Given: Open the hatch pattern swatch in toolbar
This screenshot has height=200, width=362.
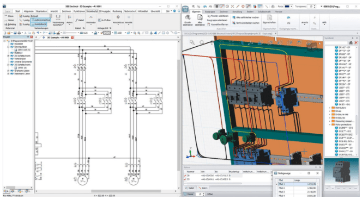Looking at the screenshot, I should pyautogui.click(x=107, y=33).
